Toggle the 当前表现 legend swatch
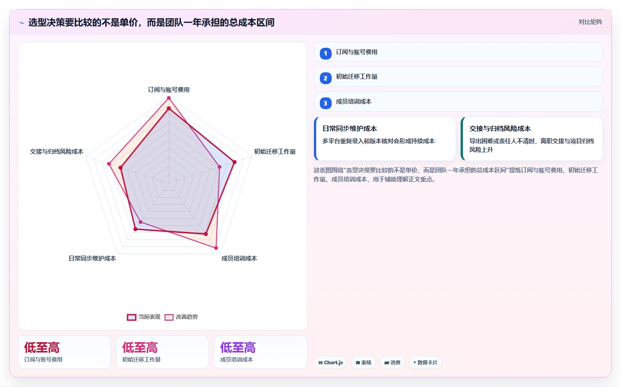Image resolution: width=621 pixels, height=387 pixels. [131, 317]
